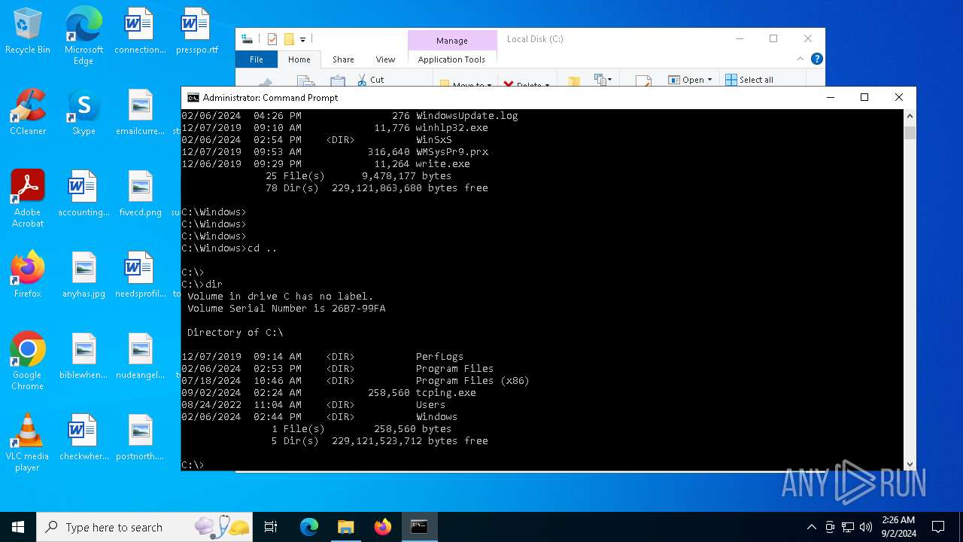The height and width of the screenshot is (542, 963).
Task: Click Type here to search box
Action: pyautogui.click(x=143, y=527)
